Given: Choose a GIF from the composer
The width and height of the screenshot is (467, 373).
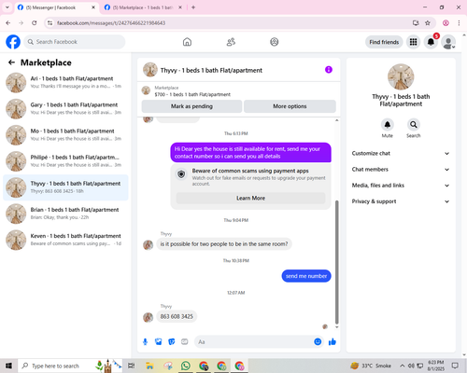Looking at the screenshot, I should (x=185, y=342).
